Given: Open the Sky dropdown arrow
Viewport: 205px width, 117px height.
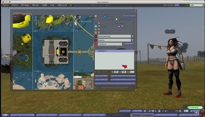Looking at the screenshot, I should tap(141, 111).
